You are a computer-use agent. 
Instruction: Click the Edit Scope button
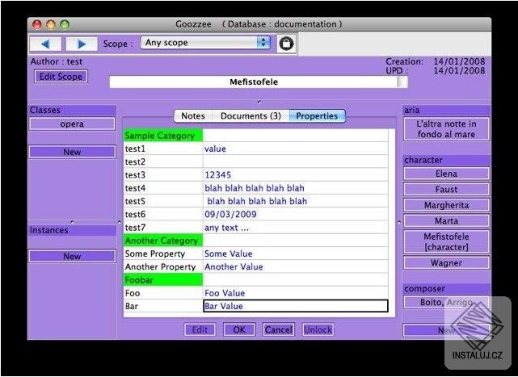coord(61,76)
